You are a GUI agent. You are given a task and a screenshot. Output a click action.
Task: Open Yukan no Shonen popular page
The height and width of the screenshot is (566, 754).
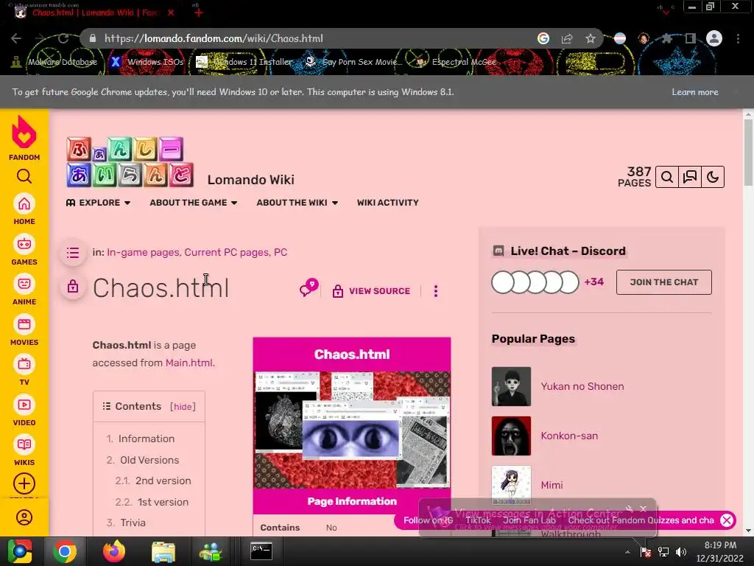(582, 386)
